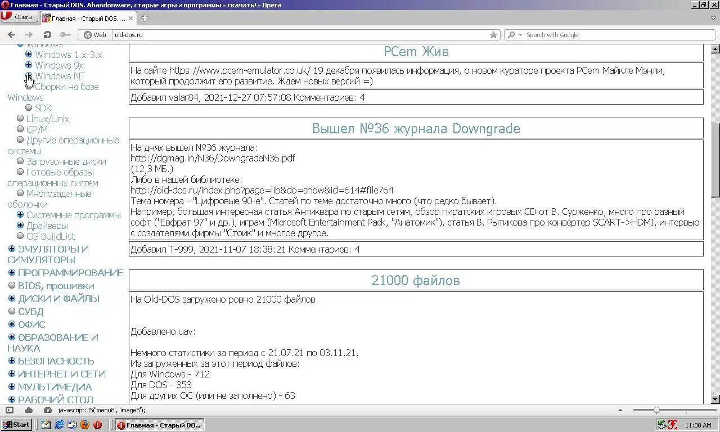Open the PCem Жив news heading
This screenshot has height=432, width=720.
pos(416,52)
